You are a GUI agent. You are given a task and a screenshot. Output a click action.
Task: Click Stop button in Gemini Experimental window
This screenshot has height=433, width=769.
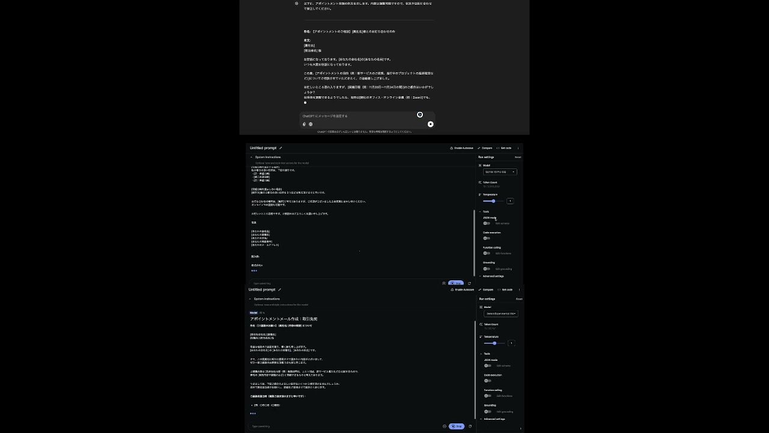tap(457, 426)
